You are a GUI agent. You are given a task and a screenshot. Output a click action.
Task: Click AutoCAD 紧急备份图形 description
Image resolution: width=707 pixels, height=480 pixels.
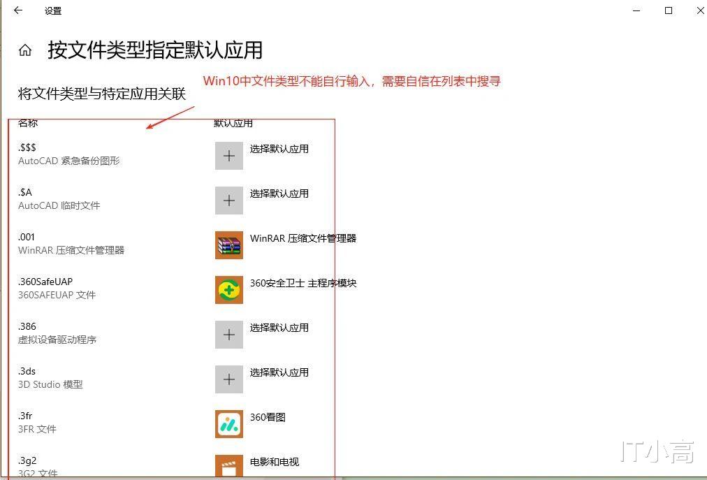coord(69,161)
